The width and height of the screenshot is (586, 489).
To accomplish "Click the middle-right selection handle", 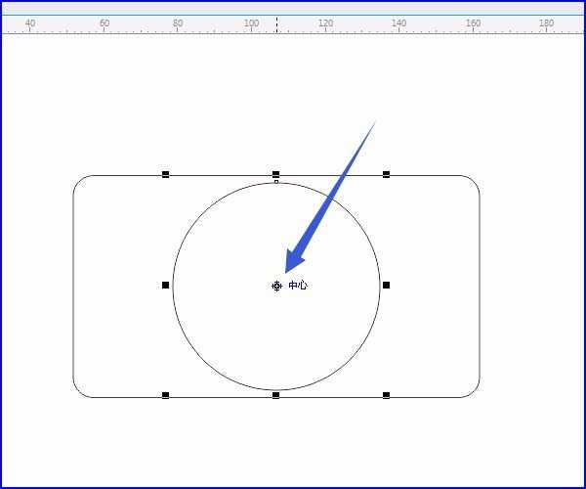I will (x=387, y=286).
